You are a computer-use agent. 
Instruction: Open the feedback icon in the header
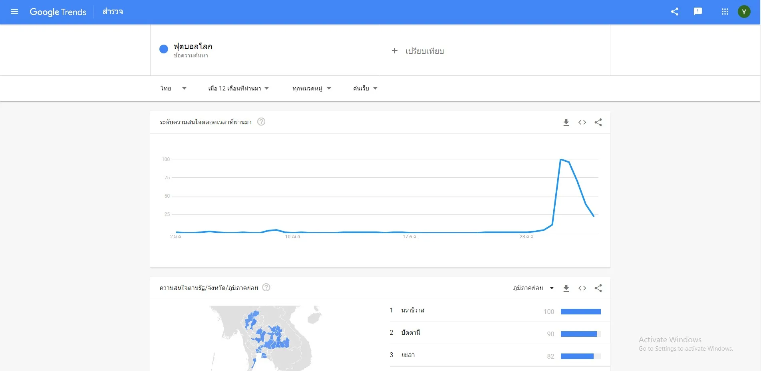(698, 12)
